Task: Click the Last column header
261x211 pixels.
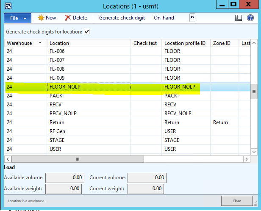Action: tap(245, 43)
